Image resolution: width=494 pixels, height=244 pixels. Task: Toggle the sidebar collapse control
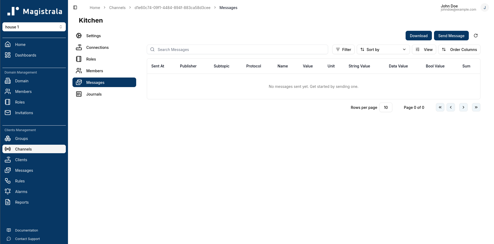point(75,7)
